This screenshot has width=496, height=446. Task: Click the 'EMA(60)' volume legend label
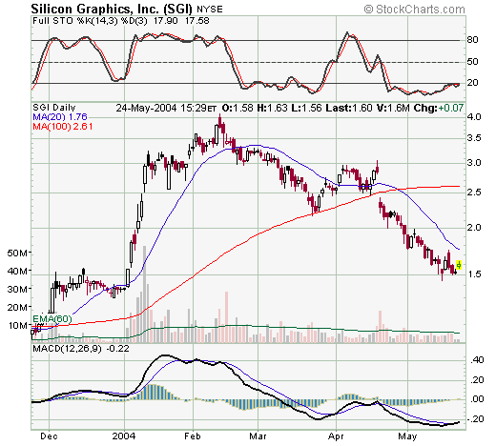(x=52, y=318)
